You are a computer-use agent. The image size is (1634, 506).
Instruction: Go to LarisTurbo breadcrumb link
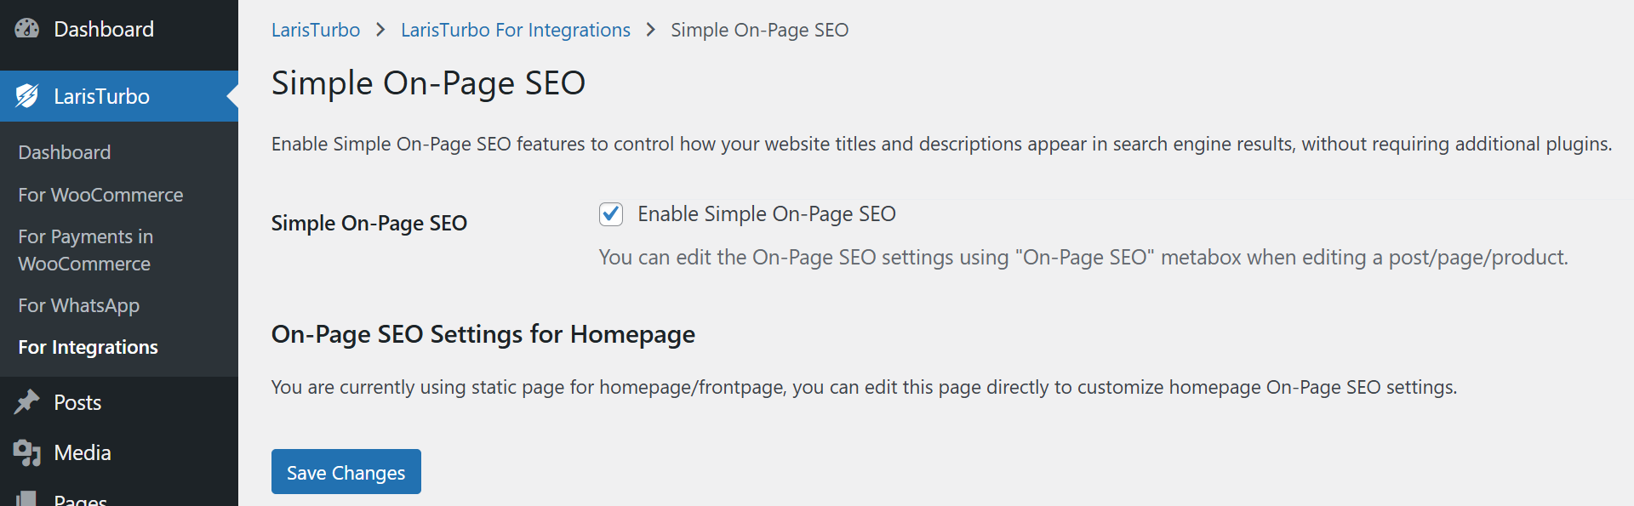[316, 30]
